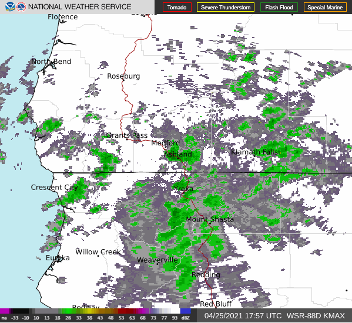Click the Weaverville map label
The width and height of the screenshot is (352, 323).
[x=157, y=260]
